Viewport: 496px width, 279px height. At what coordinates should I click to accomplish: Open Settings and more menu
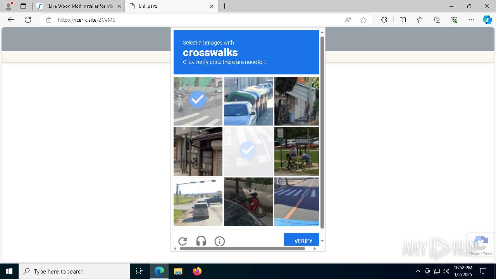(471, 20)
